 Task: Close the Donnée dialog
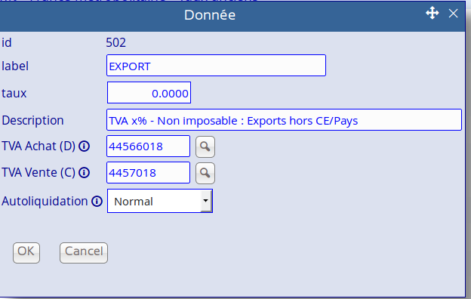tap(454, 14)
